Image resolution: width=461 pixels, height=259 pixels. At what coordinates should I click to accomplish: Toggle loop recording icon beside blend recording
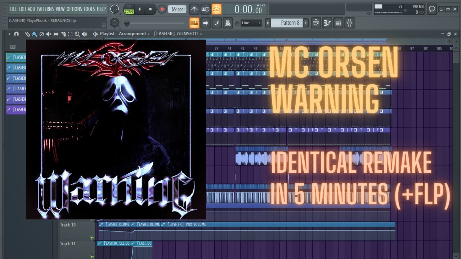click(x=228, y=23)
